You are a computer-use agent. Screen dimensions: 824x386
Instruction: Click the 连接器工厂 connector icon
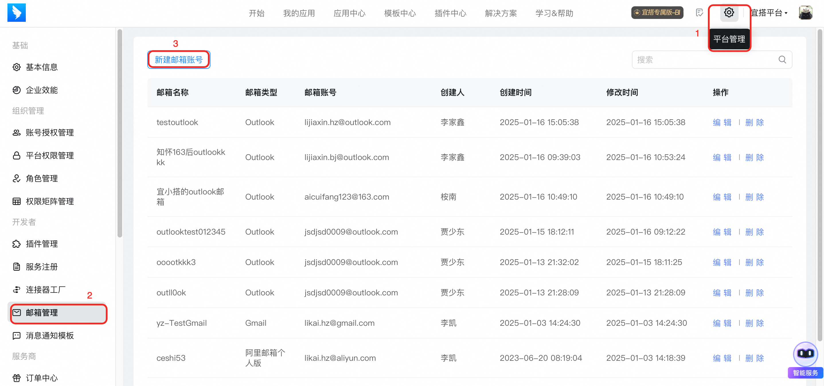pos(17,290)
